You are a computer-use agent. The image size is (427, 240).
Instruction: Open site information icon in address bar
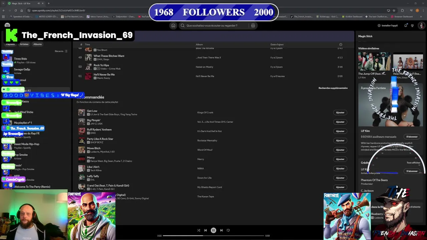coord(29,10)
